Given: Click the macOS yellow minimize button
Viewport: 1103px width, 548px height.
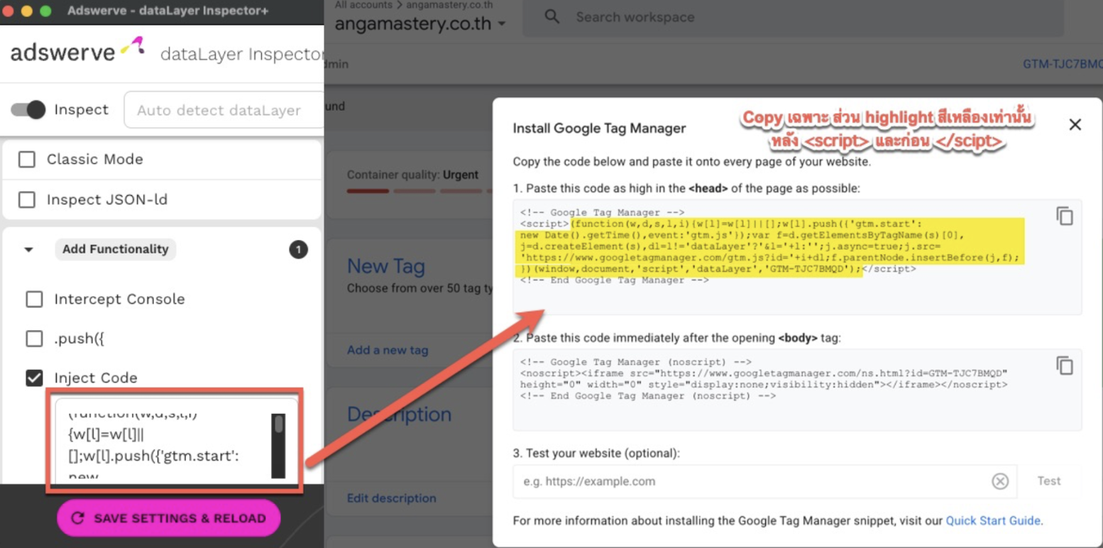Looking at the screenshot, I should (27, 11).
